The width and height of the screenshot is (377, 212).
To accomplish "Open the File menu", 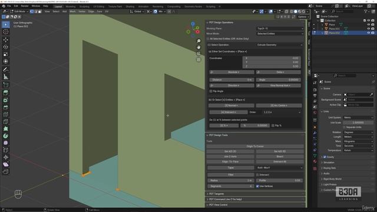I will click(9, 6).
